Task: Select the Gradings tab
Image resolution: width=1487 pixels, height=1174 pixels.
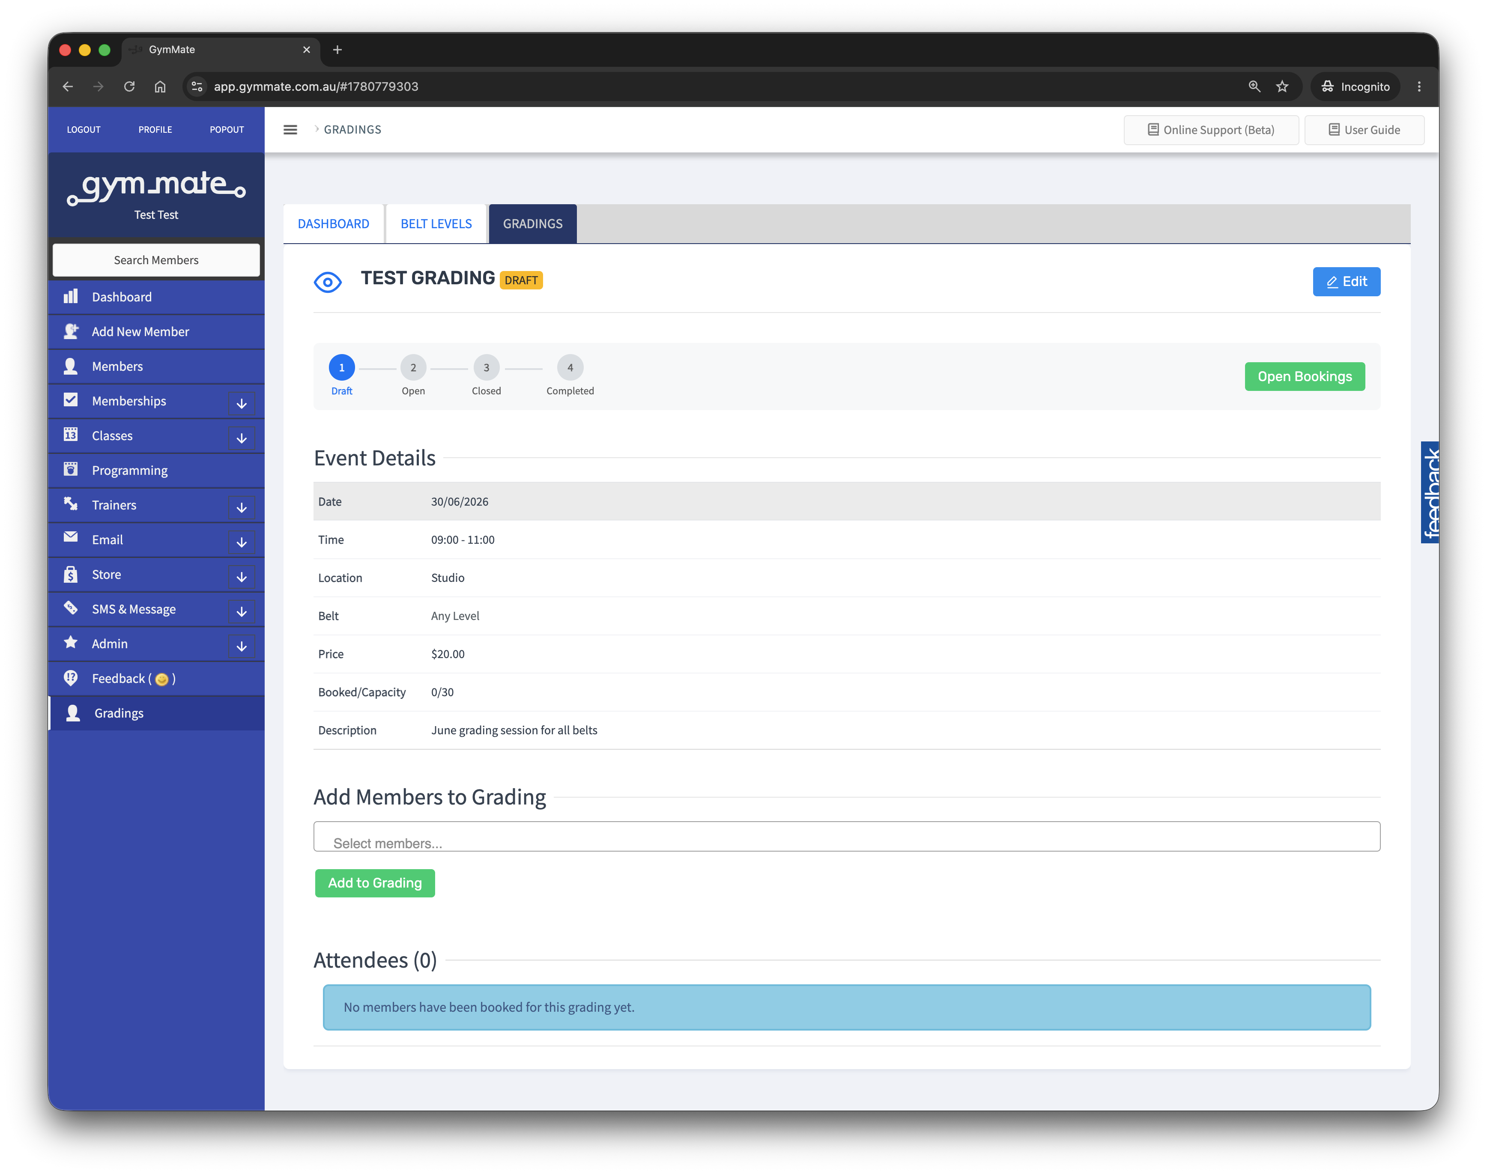Action: pos(533,223)
